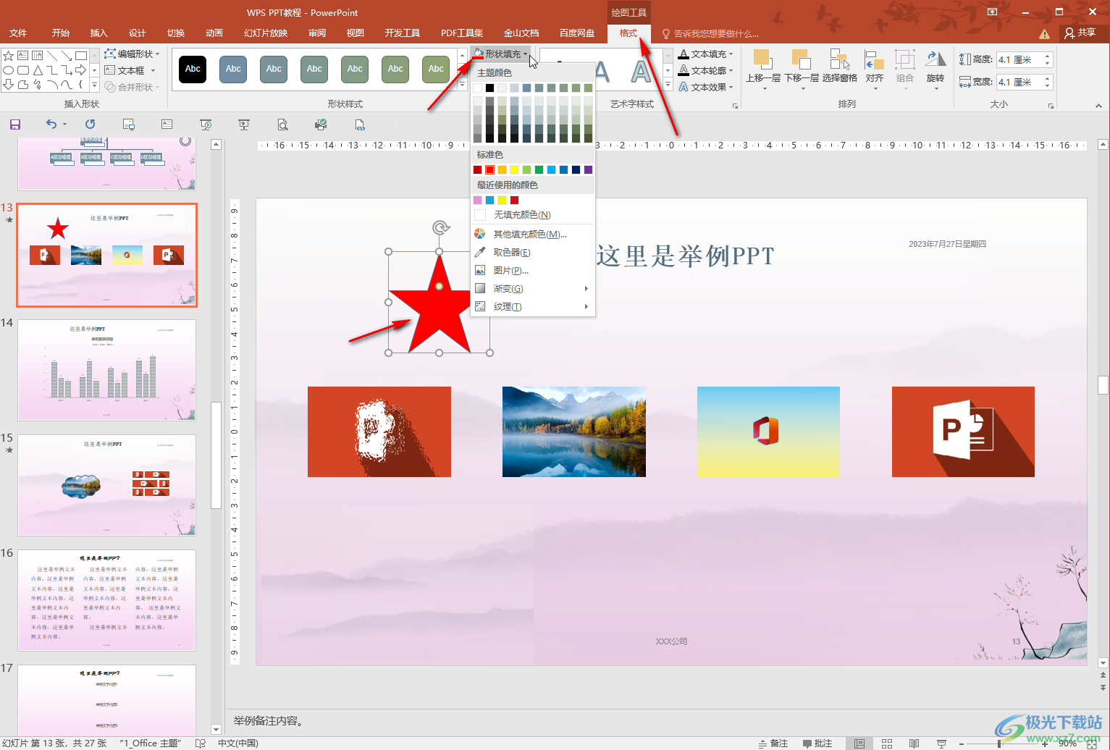
Task: Select standard purple fill color
Action: click(588, 170)
